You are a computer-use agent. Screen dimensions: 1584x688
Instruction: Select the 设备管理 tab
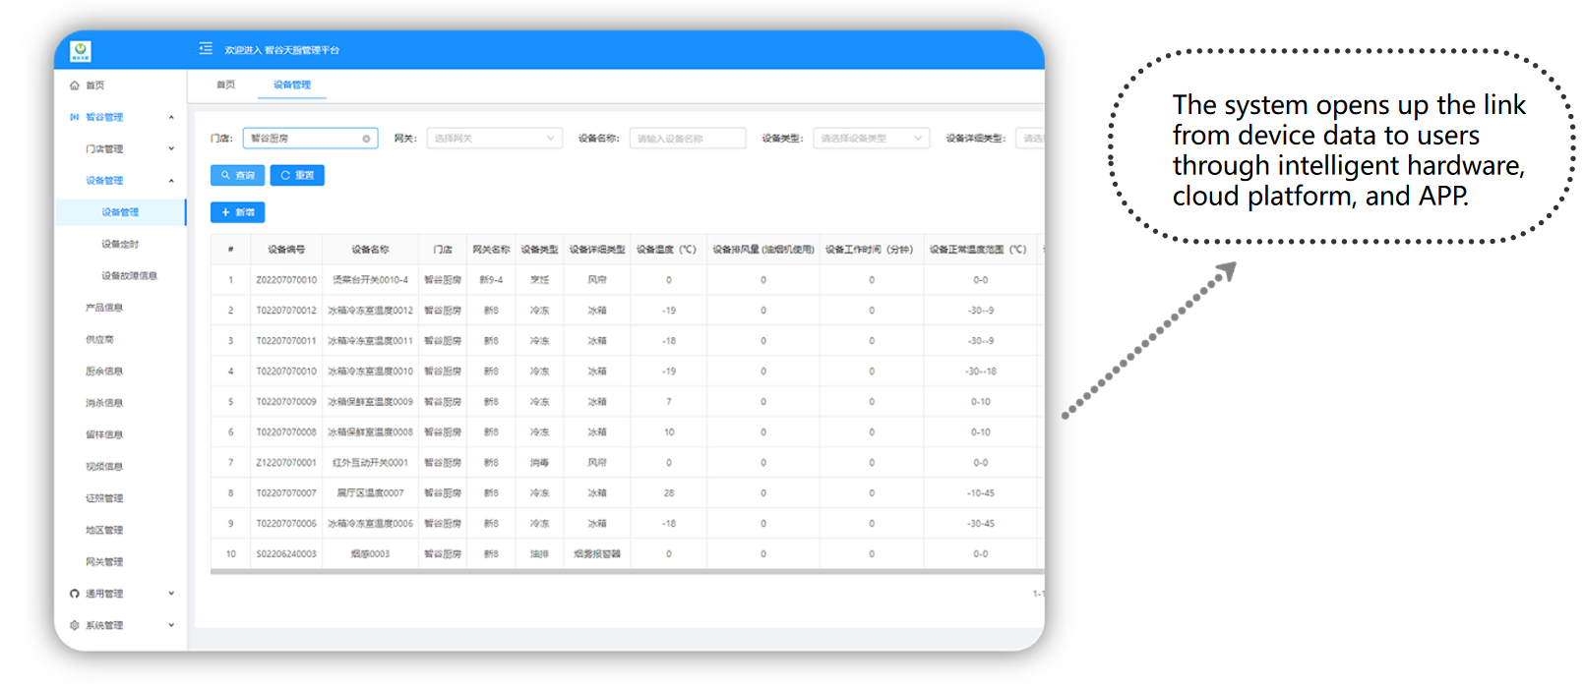[x=291, y=85]
